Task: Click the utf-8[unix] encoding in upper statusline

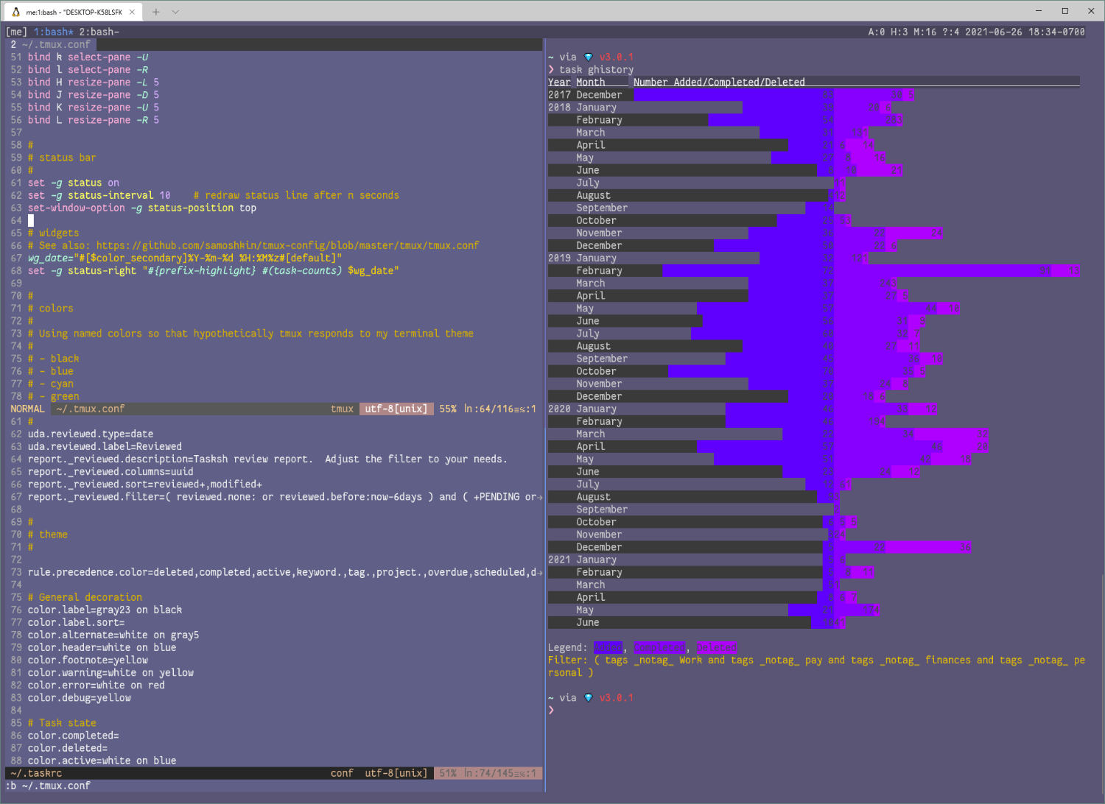Action: [x=396, y=409]
